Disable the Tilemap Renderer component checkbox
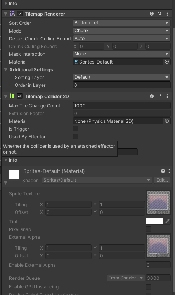The width and height of the screenshot is (175, 295). [20, 14]
